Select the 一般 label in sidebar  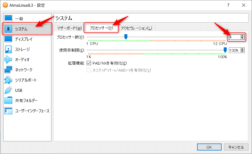click(x=19, y=19)
